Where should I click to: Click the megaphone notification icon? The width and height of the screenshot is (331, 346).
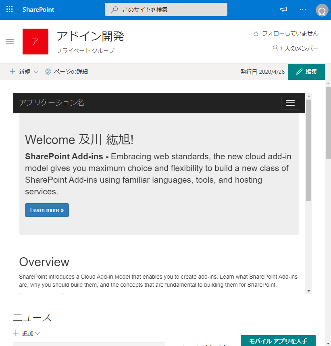tap(283, 9)
